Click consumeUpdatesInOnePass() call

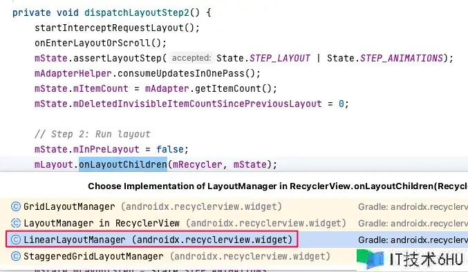189,73
